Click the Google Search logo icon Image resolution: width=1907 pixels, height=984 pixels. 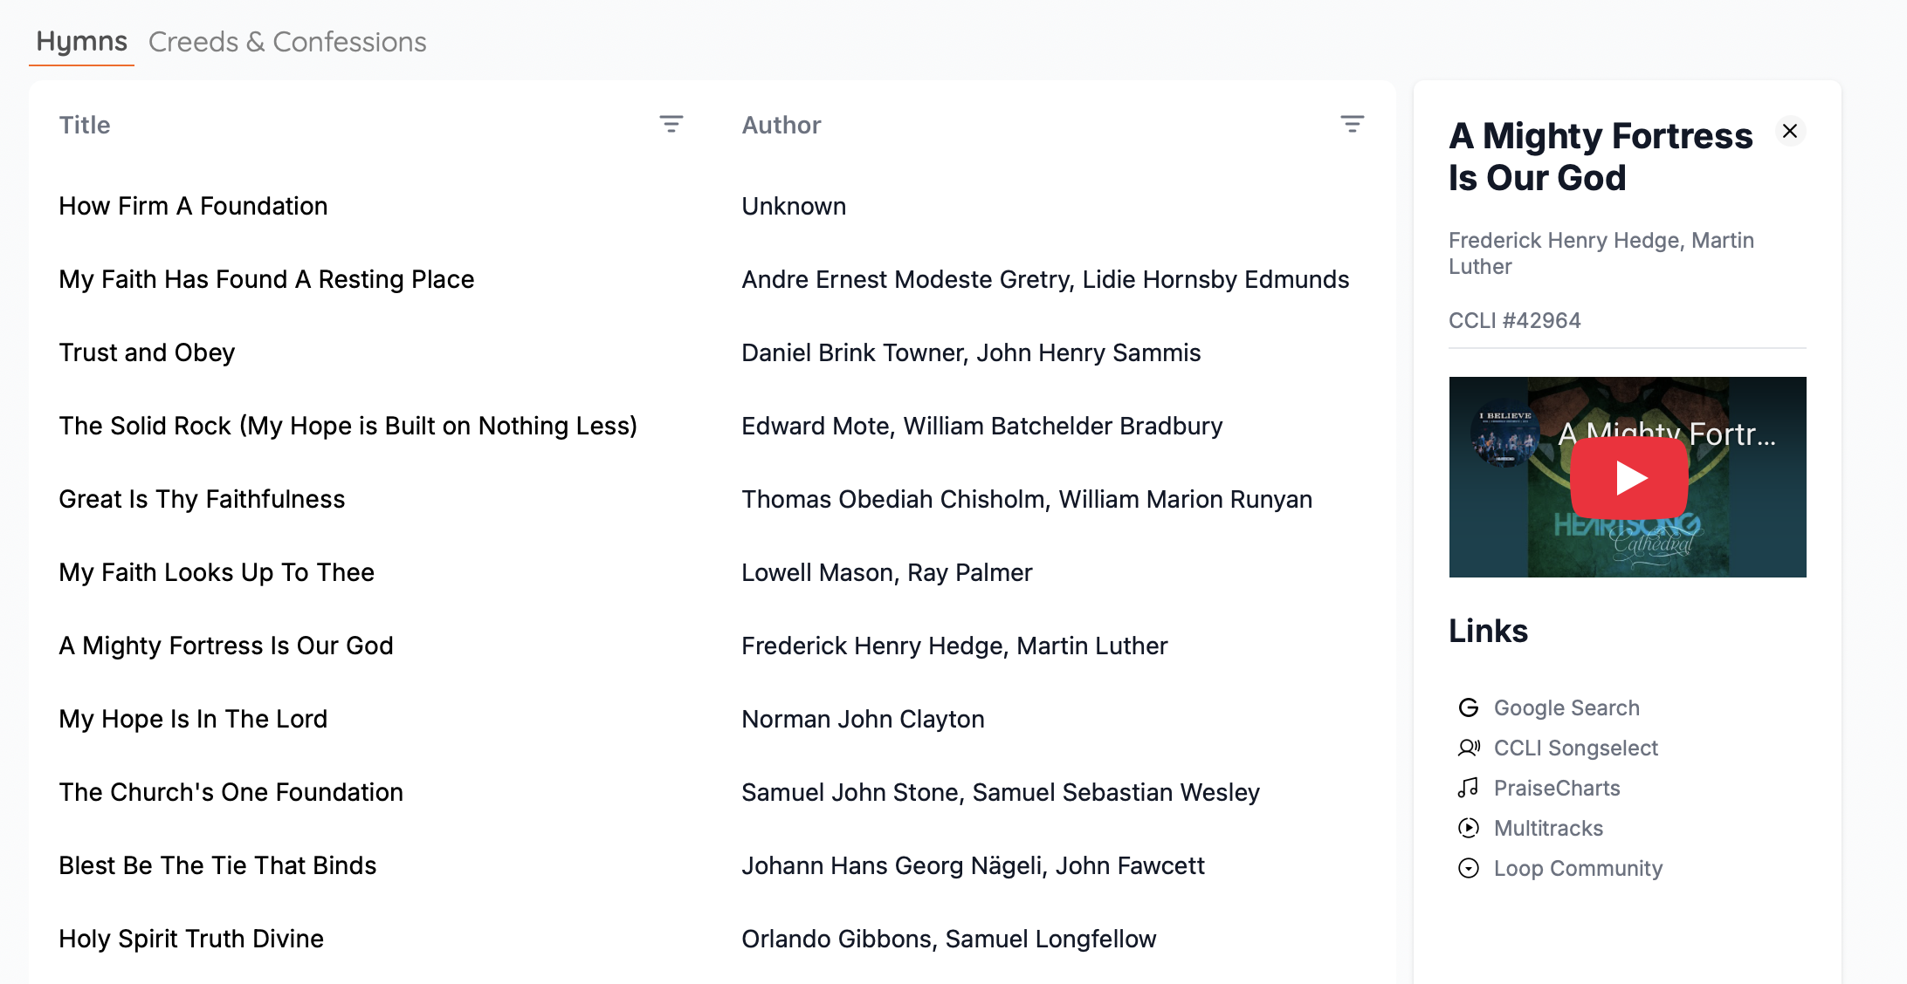[1469, 707]
